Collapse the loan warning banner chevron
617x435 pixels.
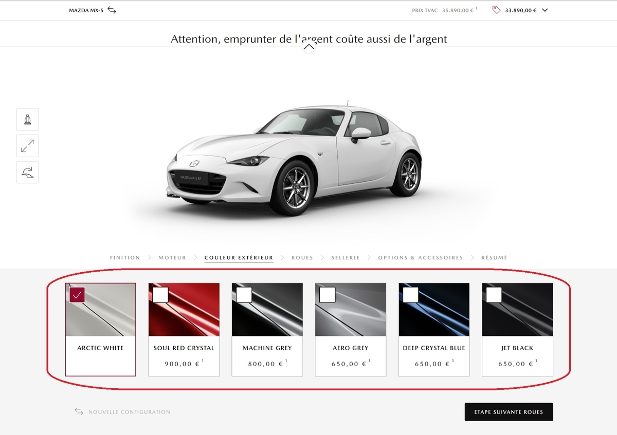click(309, 47)
